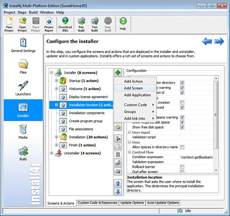
Task: Expand the Uninstaller node
Action: (x=51, y=153)
